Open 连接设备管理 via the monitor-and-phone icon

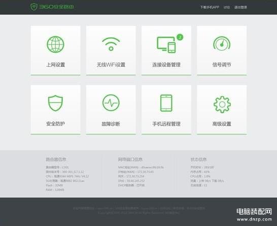(166, 45)
